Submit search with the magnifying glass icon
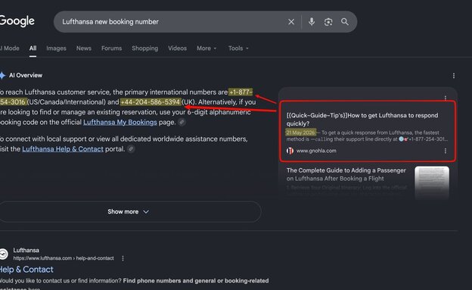472x290 pixels. (x=345, y=22)
